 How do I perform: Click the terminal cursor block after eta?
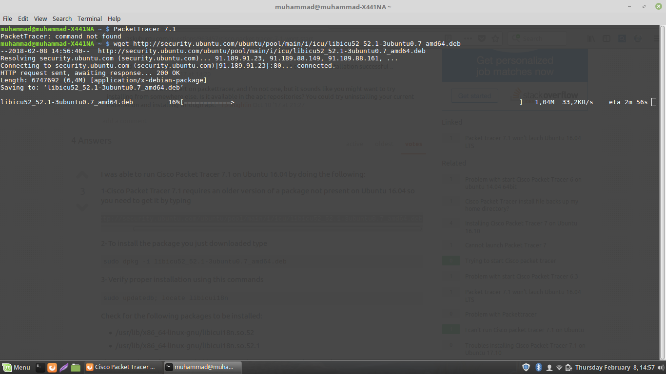click(x=654, y=102)
